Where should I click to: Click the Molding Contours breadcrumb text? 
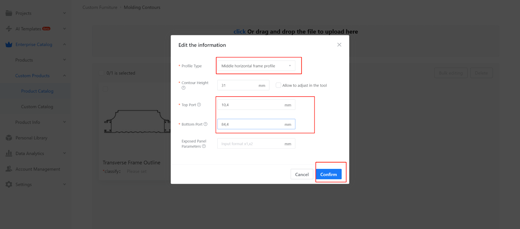point(142,7)
